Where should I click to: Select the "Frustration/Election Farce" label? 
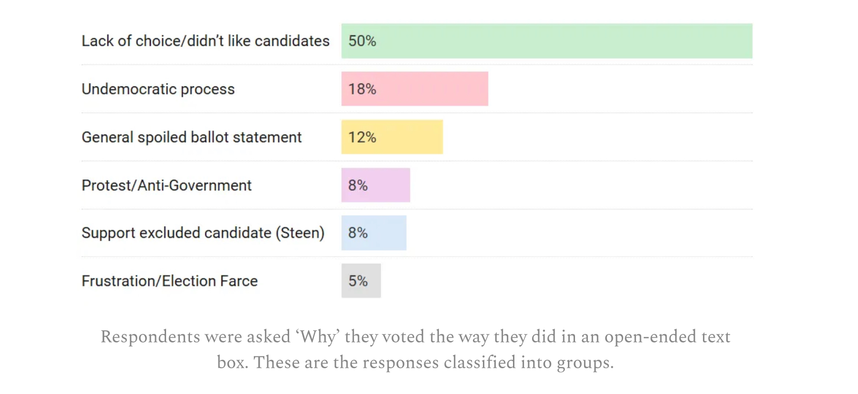coord(169,281)
